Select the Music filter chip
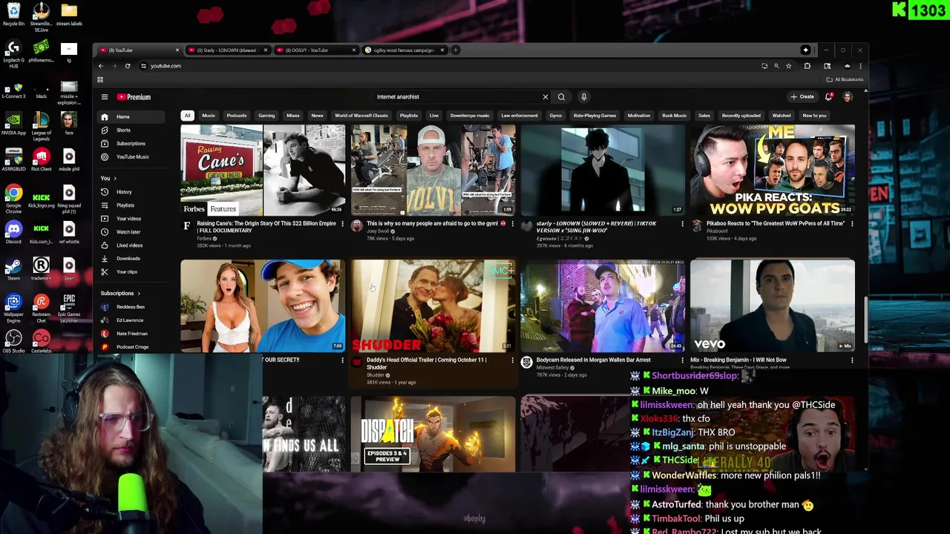The width and height of the screenshot is (950, 534). [x=209, y=116]
